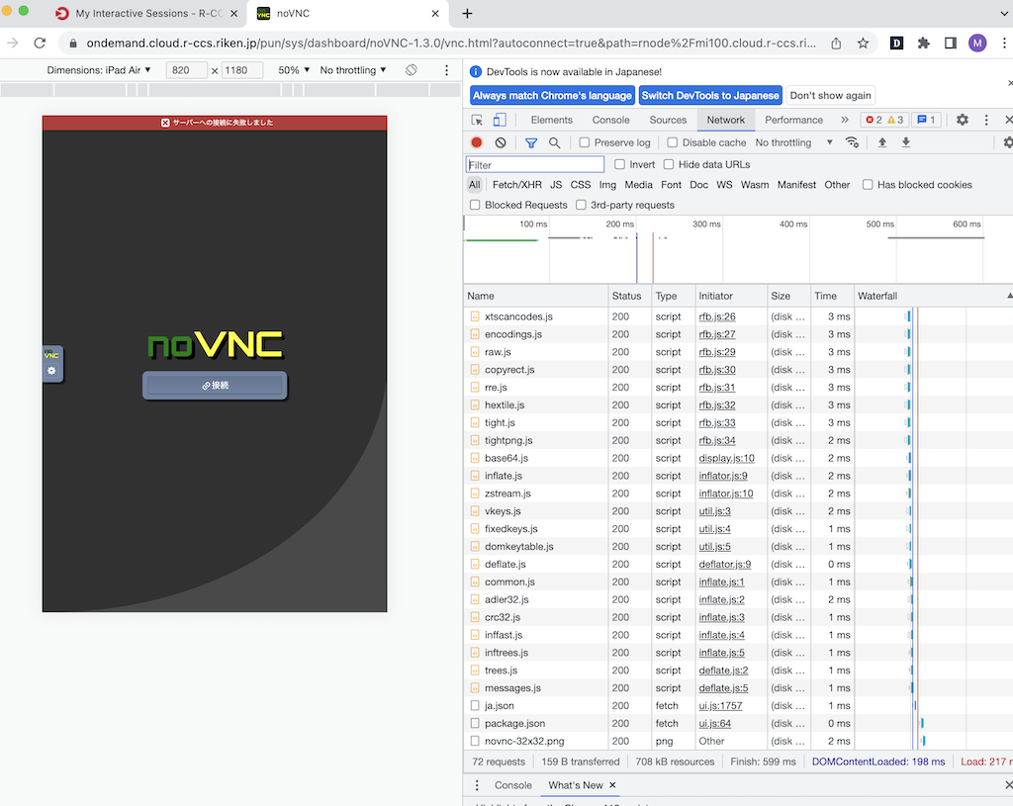Screen dimensions: 1013x806
Task: Reload the page with the refresh icon
Action: (x=40, y=44)
